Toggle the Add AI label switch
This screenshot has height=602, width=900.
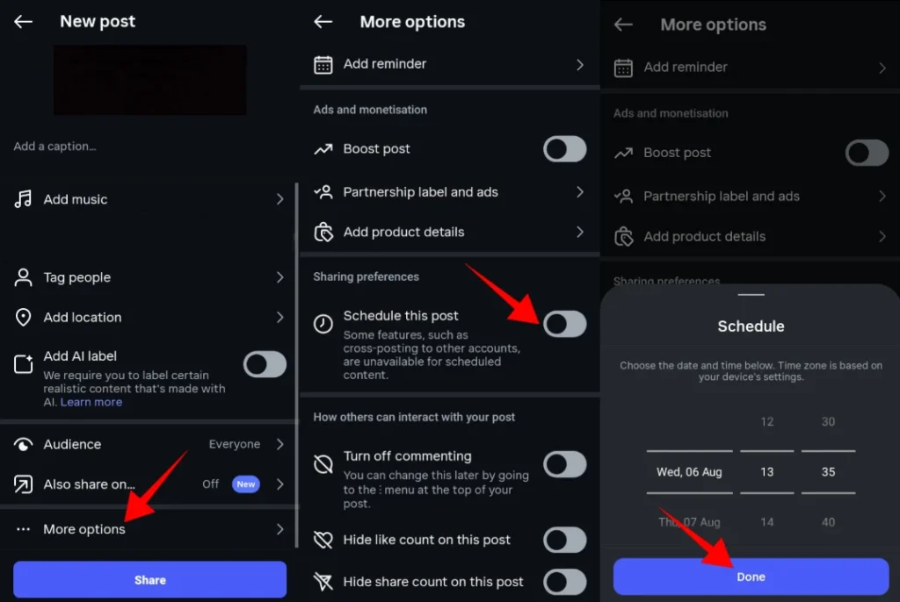coord(265,364)
